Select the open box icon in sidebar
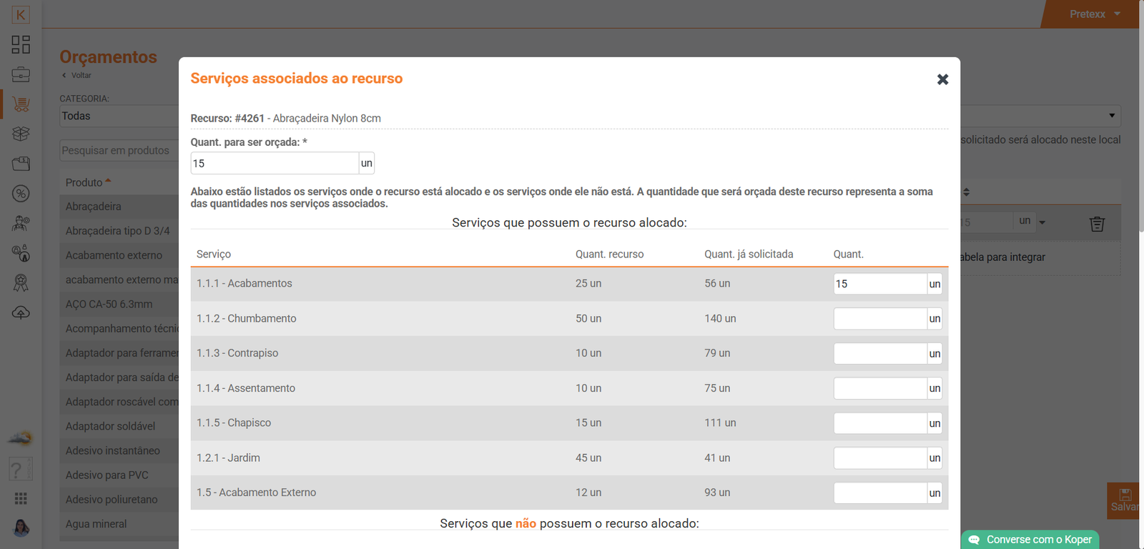This screenshot has width=1144, height=549. (x=21, y=134)
